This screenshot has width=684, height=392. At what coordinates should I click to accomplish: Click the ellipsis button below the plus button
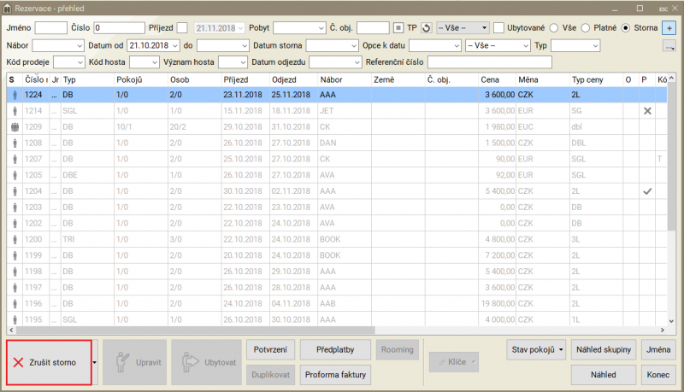coord(669,45)
